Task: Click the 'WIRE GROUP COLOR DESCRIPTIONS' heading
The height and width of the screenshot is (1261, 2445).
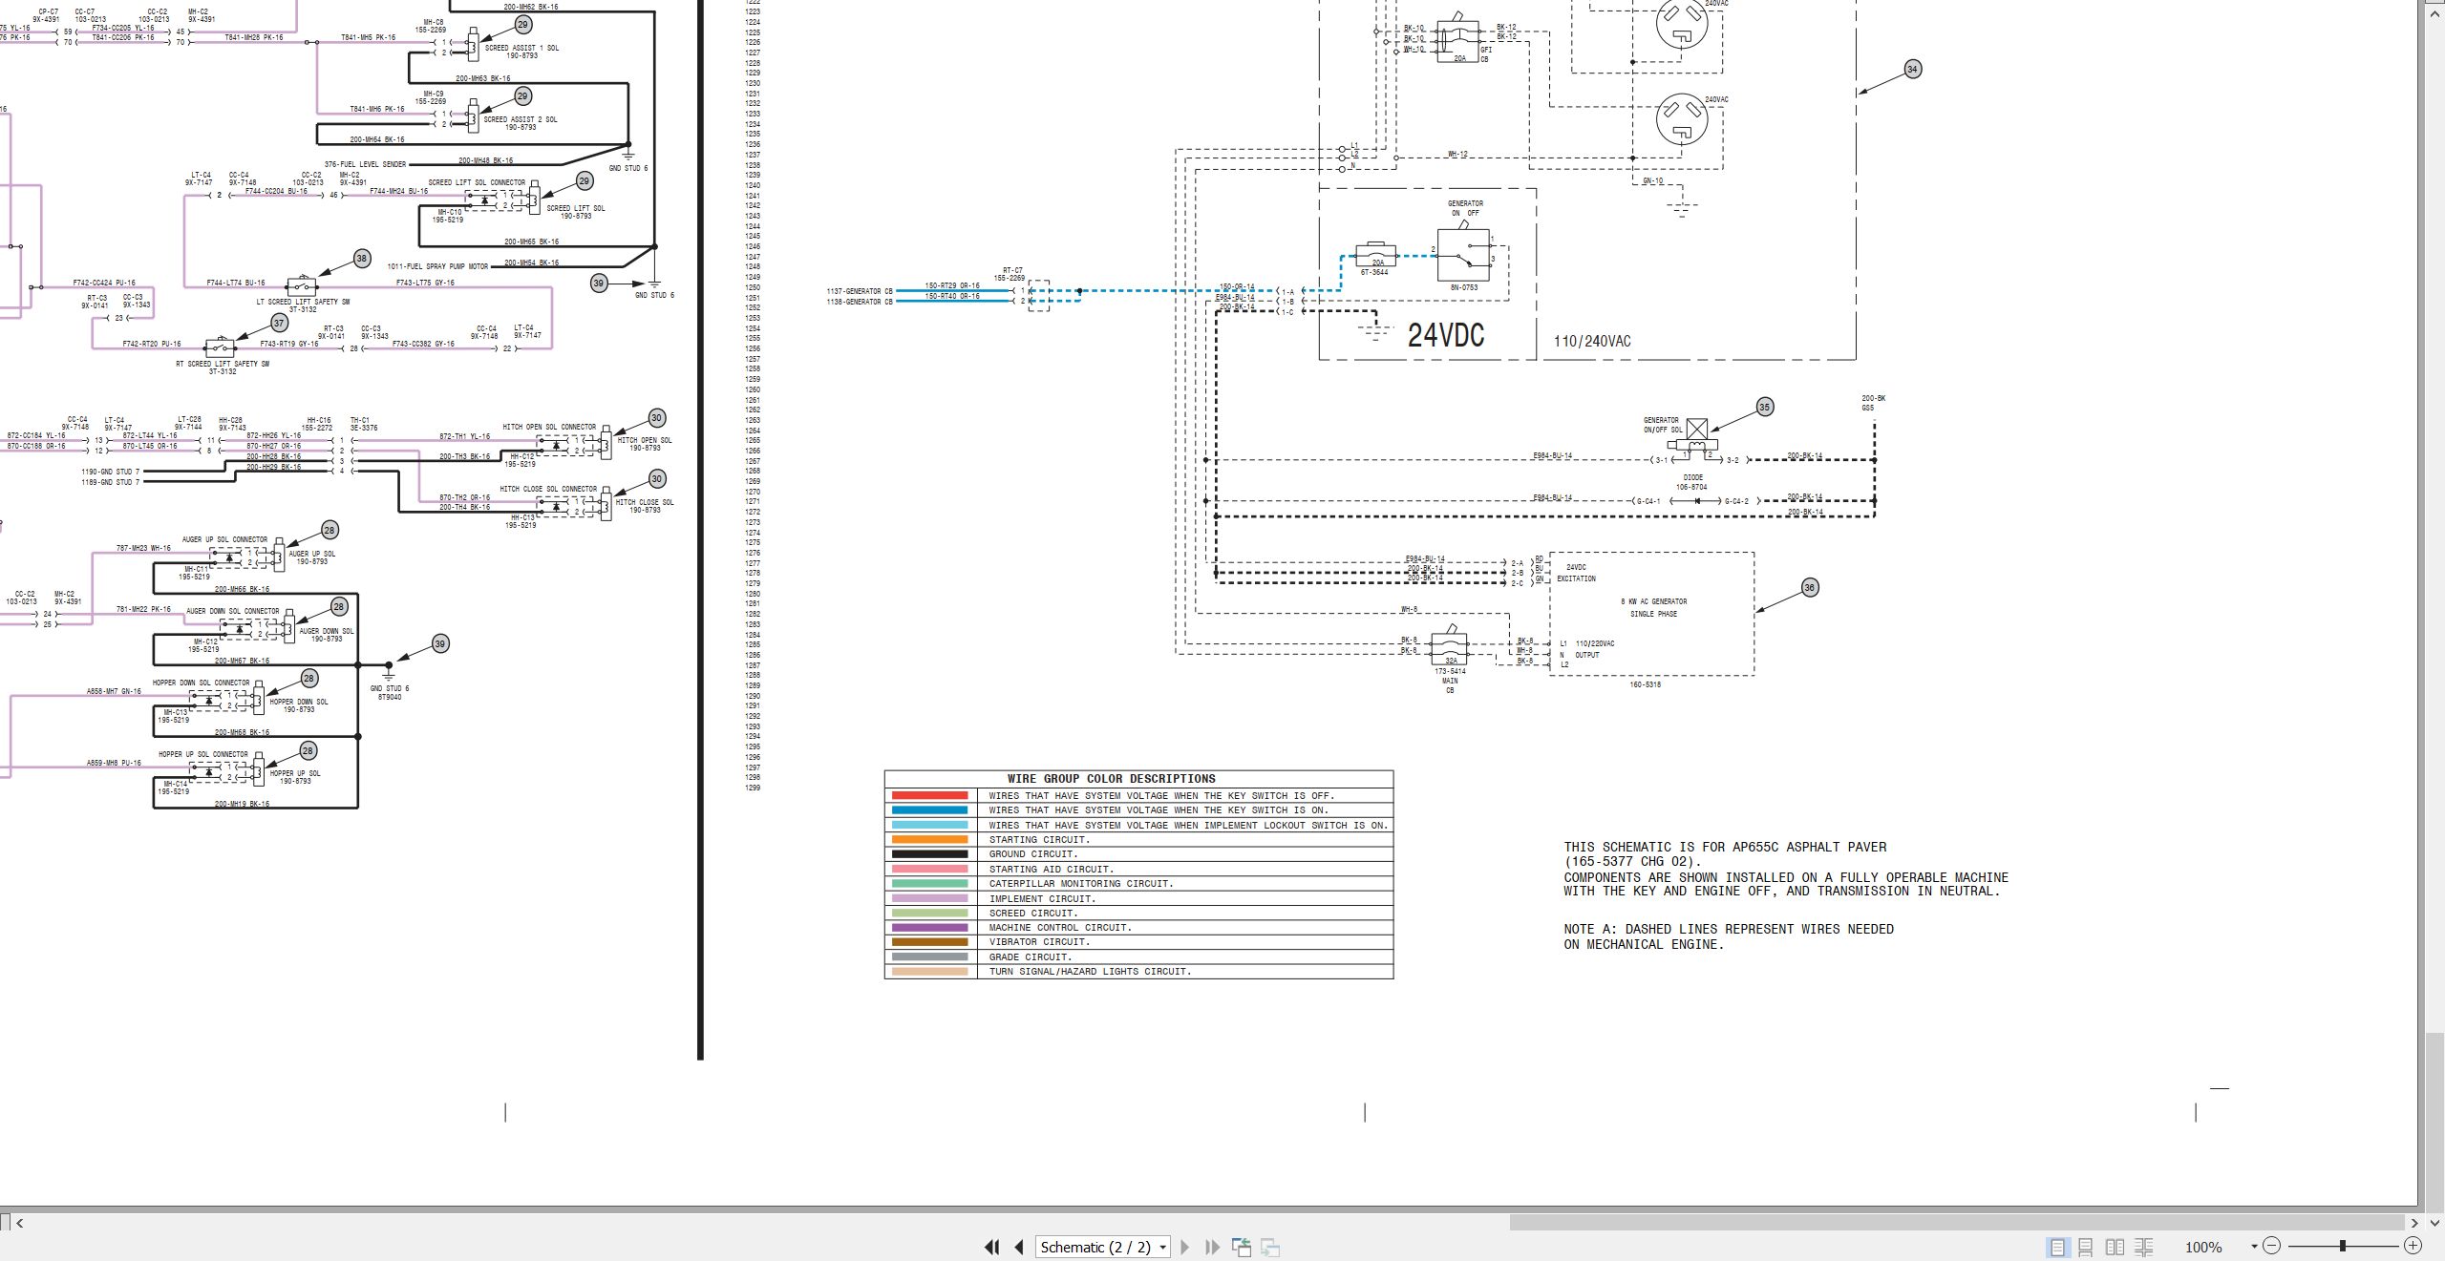Action: [x=1111, y=779]
